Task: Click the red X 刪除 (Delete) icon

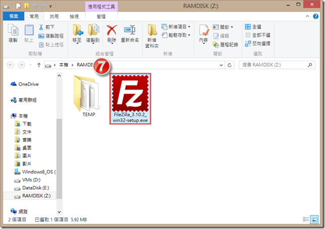Action: coord(112,30)
